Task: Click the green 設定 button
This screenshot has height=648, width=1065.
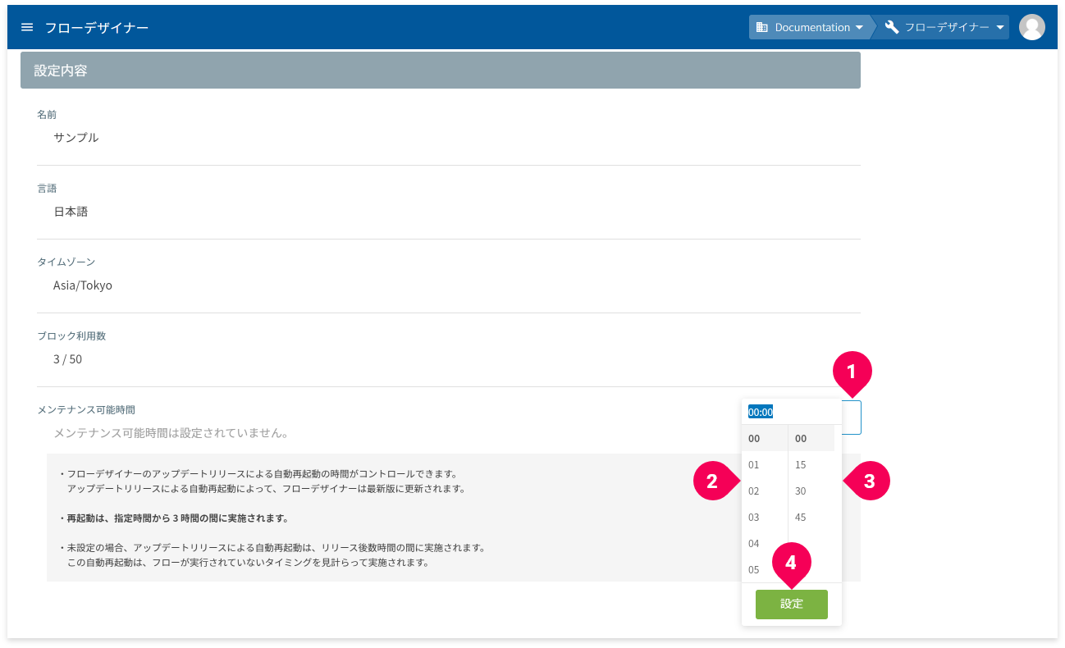Action: click(791, 604)
